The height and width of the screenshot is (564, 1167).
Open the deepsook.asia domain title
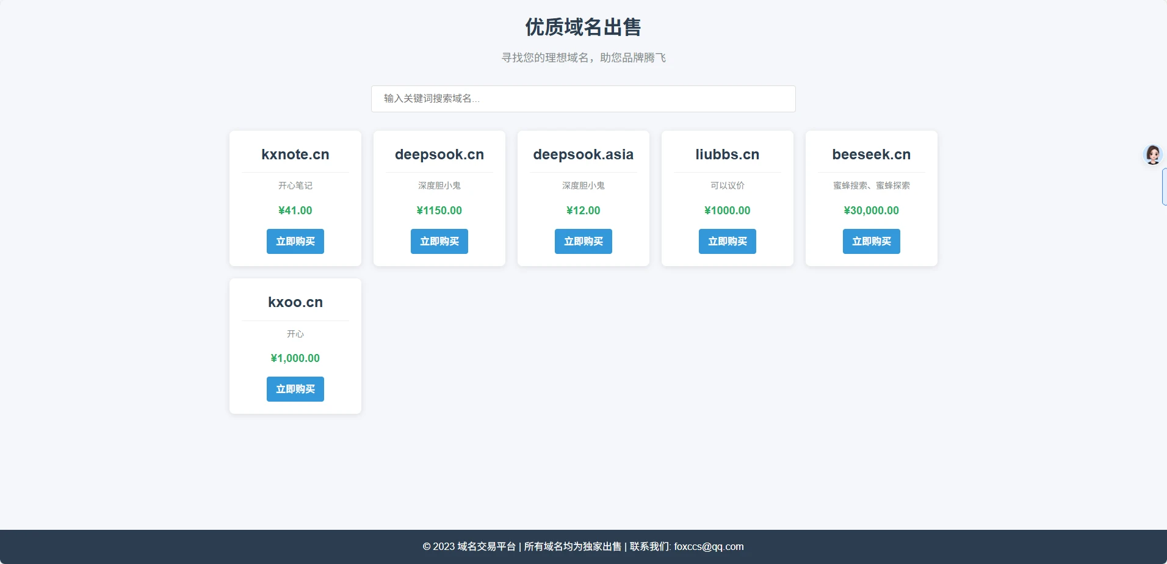pyautogui.click(x=583, y=154)
